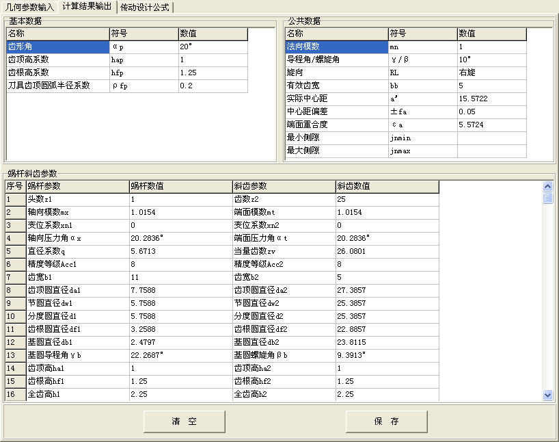Viewport: 559px width, 442px height.
Task: Select the 精度等级Acc1 cell
Action: pyautogui.click(x=78, y=265)
